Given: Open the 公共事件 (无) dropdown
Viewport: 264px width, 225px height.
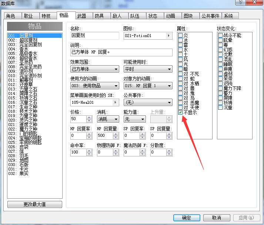Looking at the screenshot, I should [x=148, y=102].
